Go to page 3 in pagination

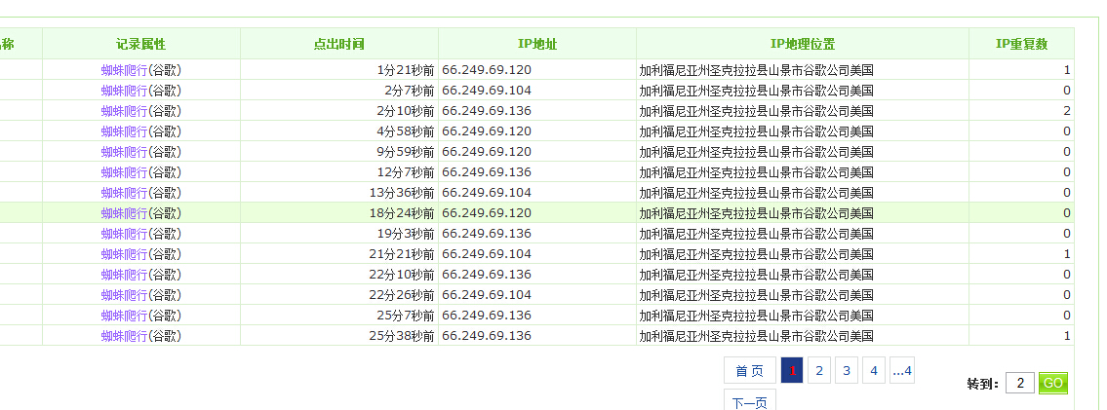847,370
